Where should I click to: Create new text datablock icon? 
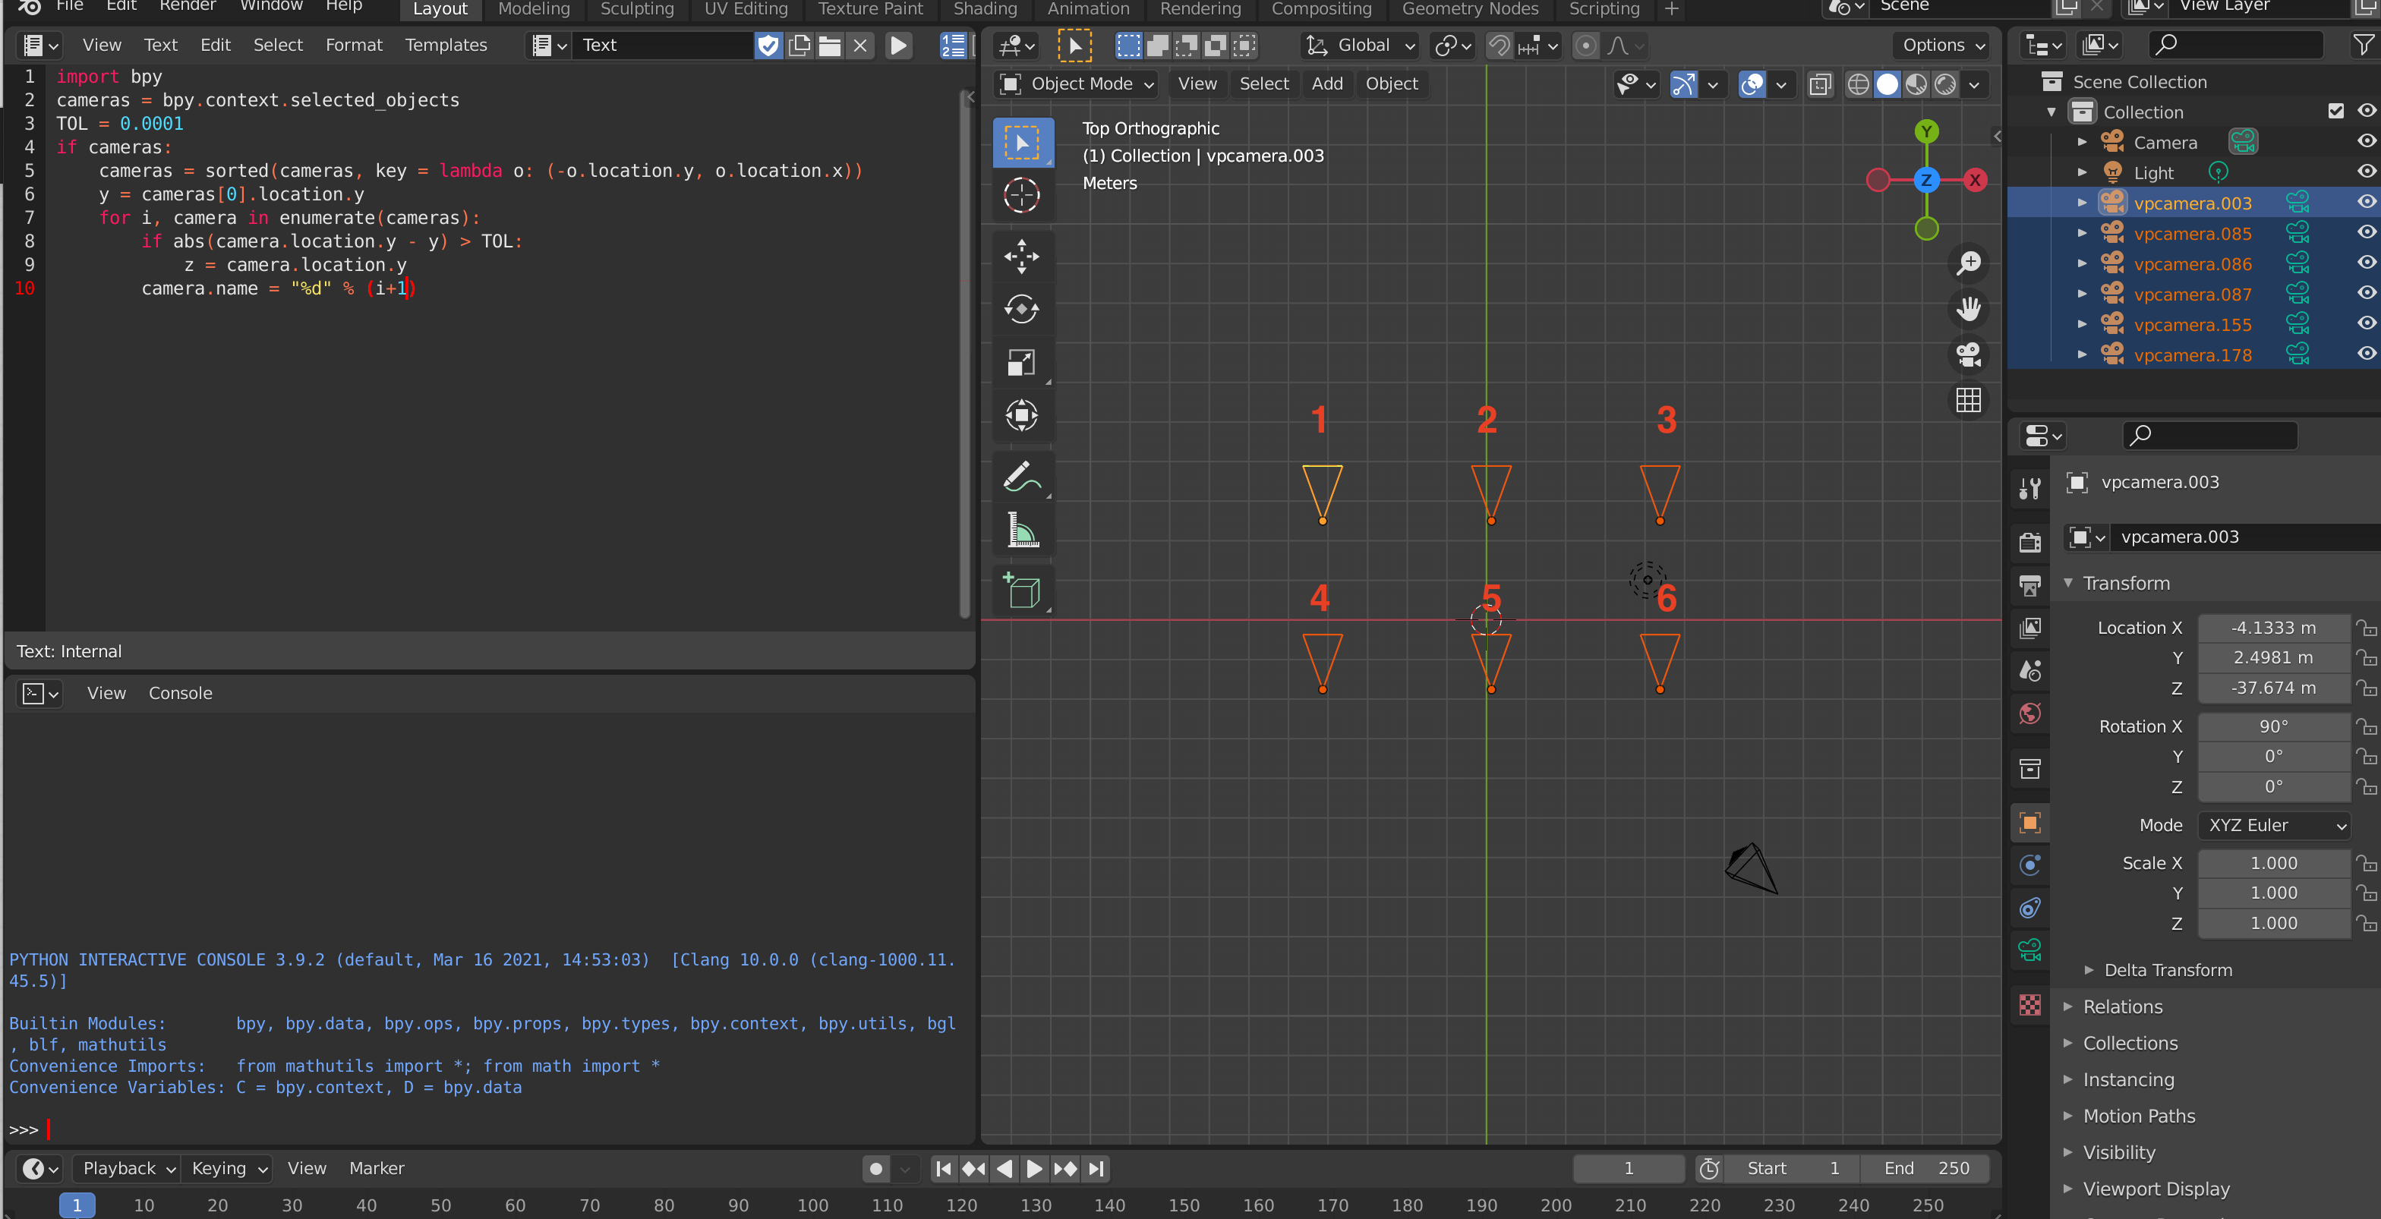[x=799, y=46]
